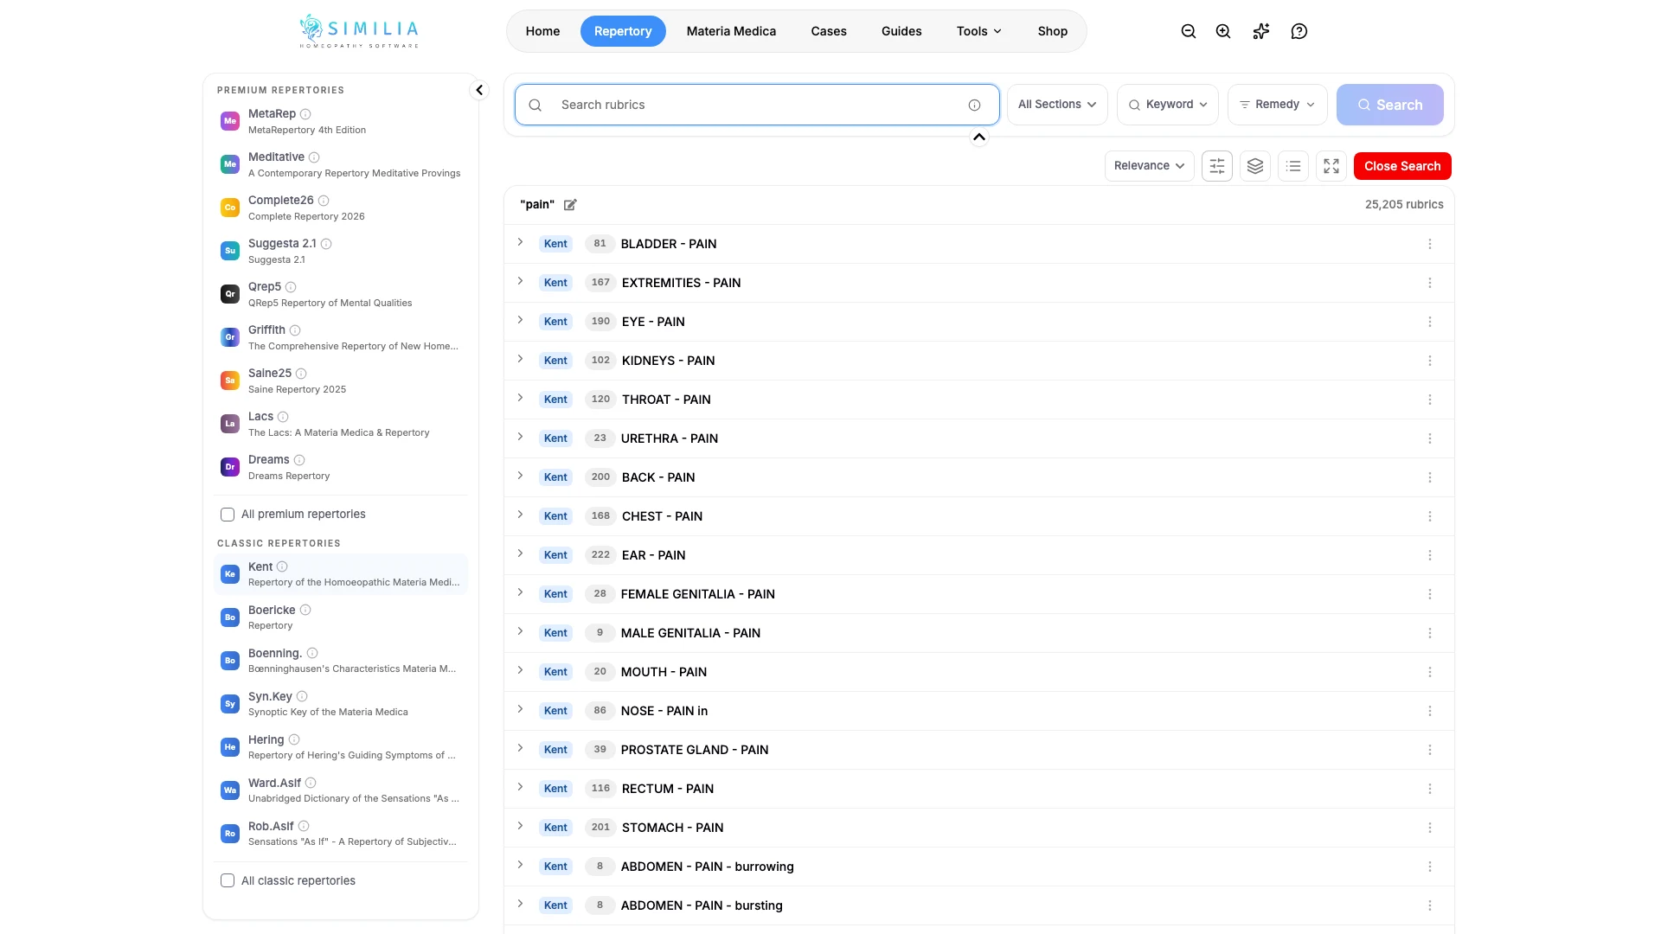The image size is (1661, 934).
Task: Click the Search rubrics input field
Action: point(757,105)
